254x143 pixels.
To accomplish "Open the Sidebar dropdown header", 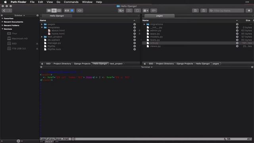I will click(19, 15).
